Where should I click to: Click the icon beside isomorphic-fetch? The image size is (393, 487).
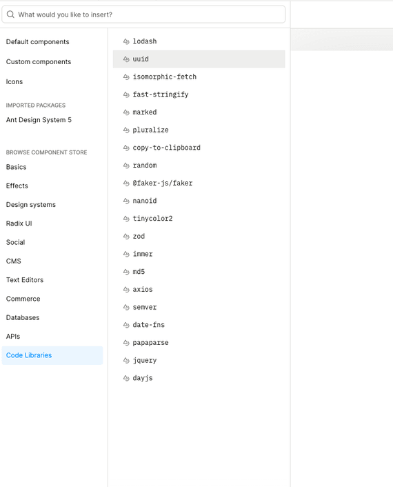click(126, 77)
